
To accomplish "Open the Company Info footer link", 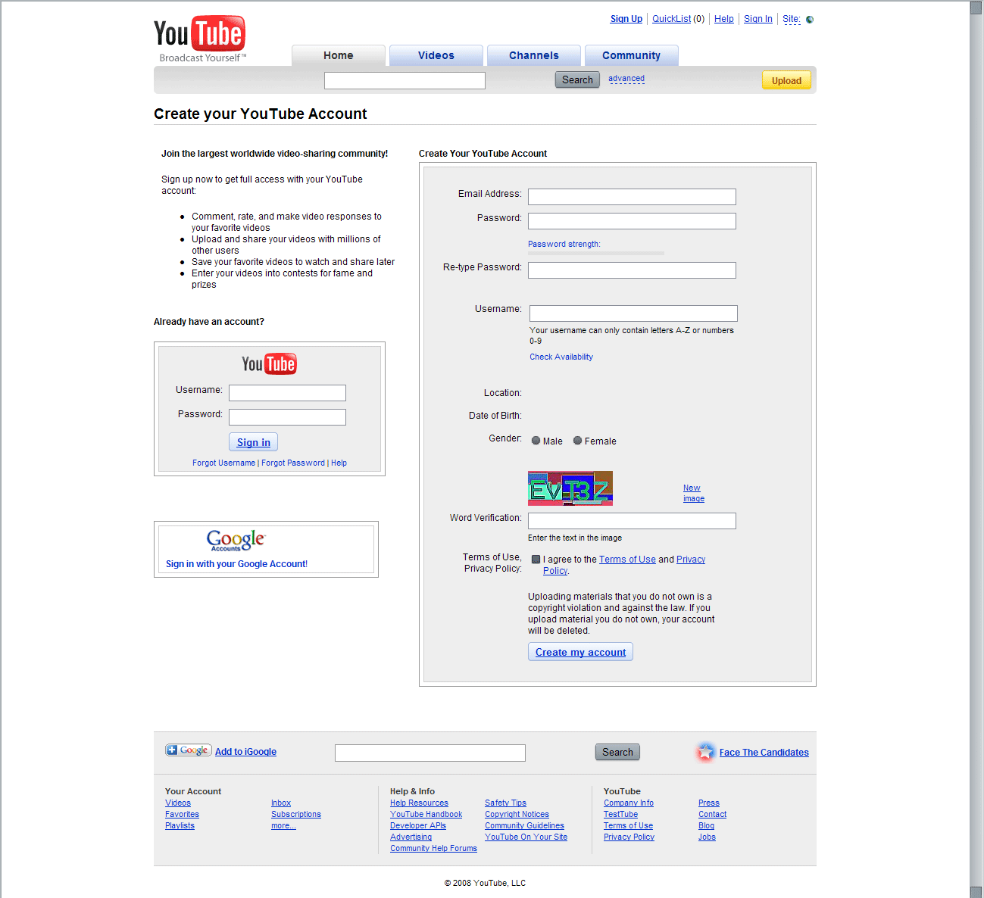I will click(629, 803).
